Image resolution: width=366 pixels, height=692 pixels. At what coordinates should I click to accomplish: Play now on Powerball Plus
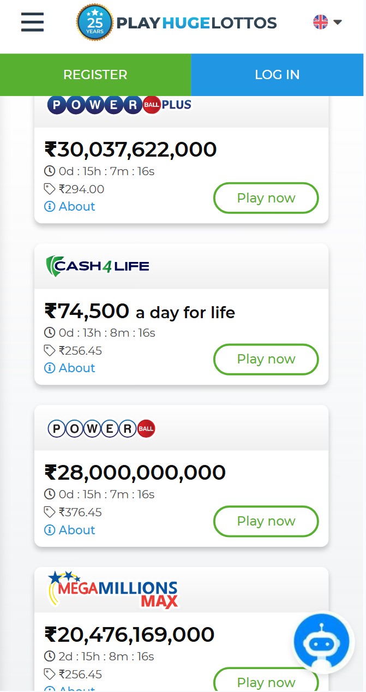coord(266,198)
